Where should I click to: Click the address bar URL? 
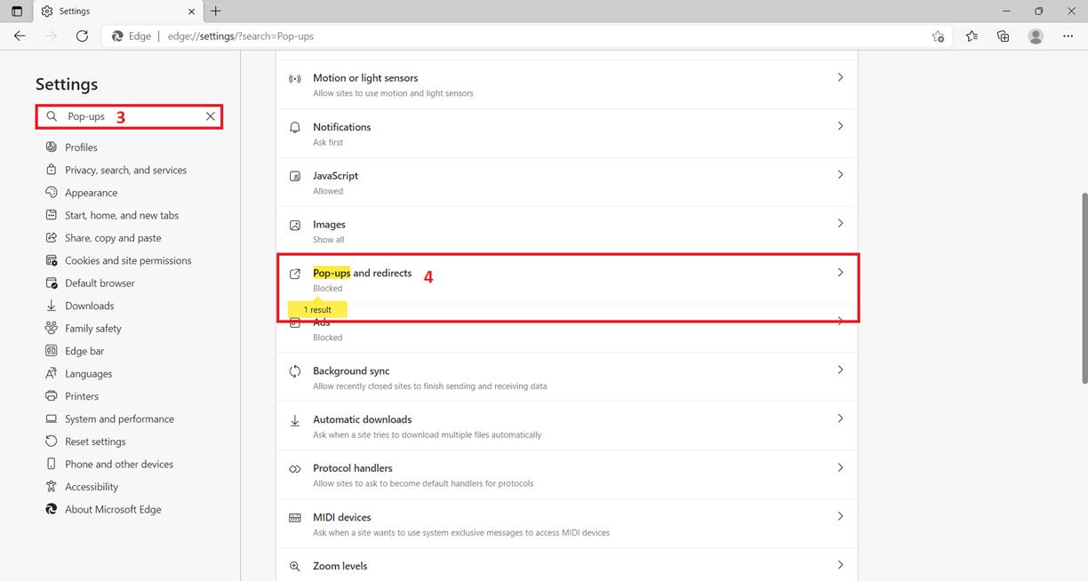coord(241,36)
